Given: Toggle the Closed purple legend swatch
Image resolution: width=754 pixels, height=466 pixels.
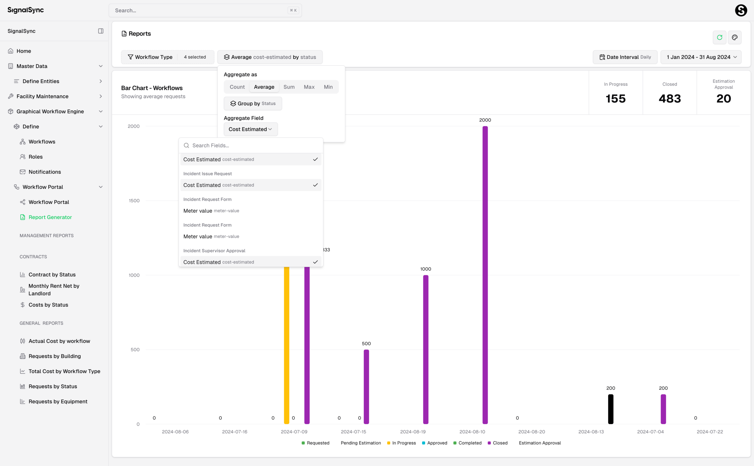Looking at the screenshot, I should pyautogui.click(x=489, y=443).
